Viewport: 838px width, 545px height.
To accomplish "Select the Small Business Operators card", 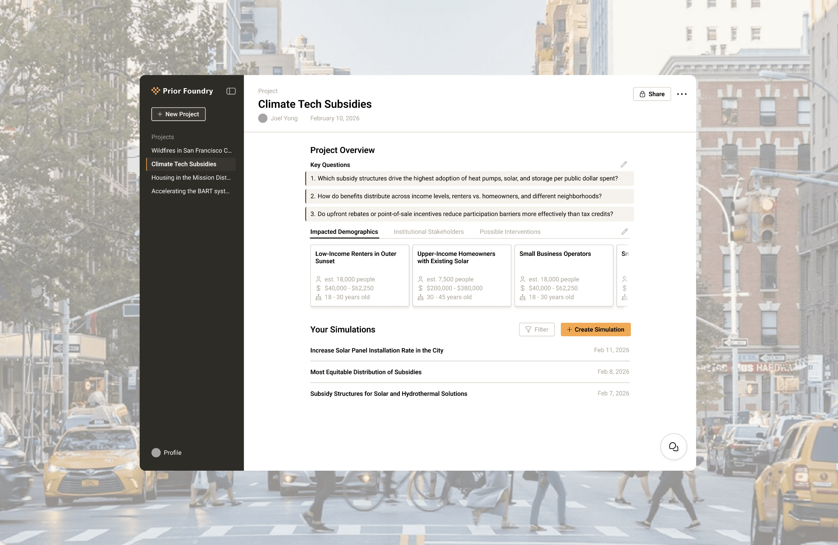I will (x=564, y=275).
